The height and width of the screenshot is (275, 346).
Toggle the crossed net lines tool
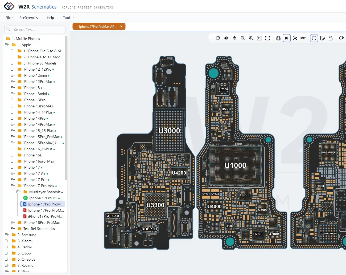[295, 38]
